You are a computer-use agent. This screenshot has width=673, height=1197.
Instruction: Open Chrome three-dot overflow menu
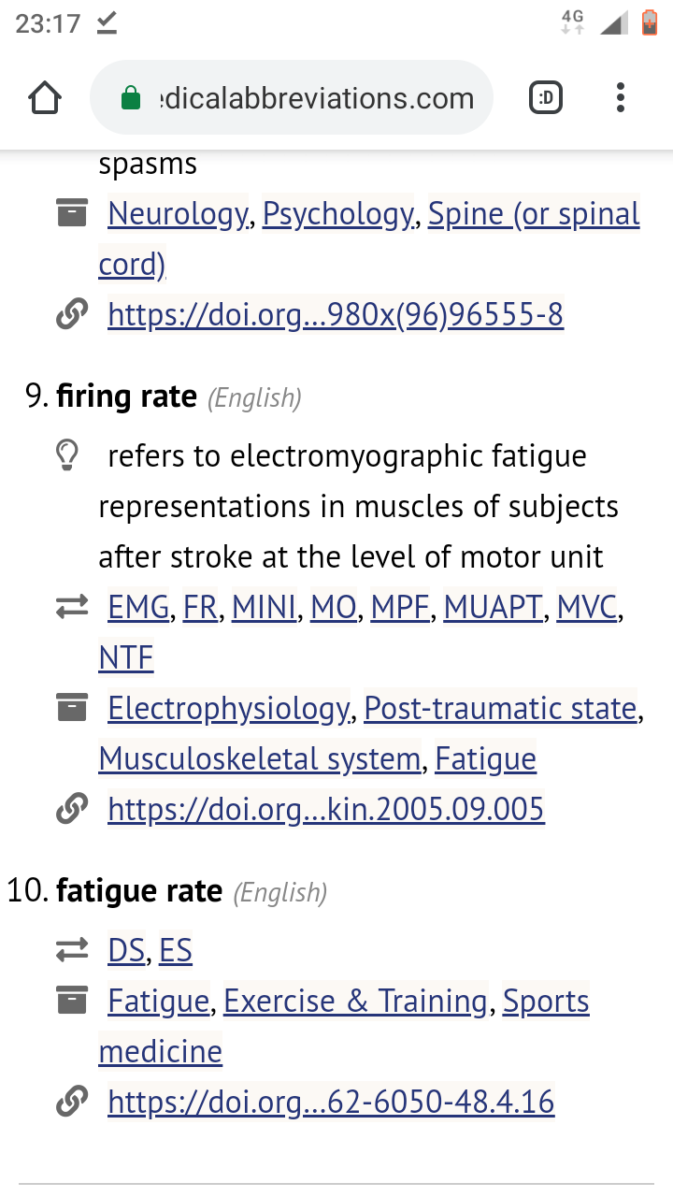621,97
